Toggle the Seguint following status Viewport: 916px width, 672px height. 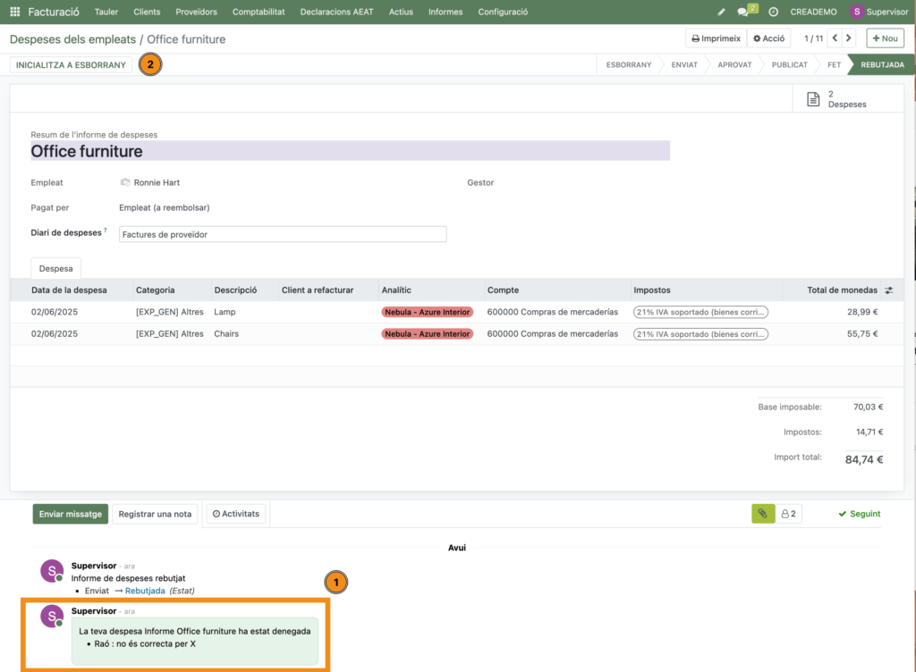pos(859,514)
